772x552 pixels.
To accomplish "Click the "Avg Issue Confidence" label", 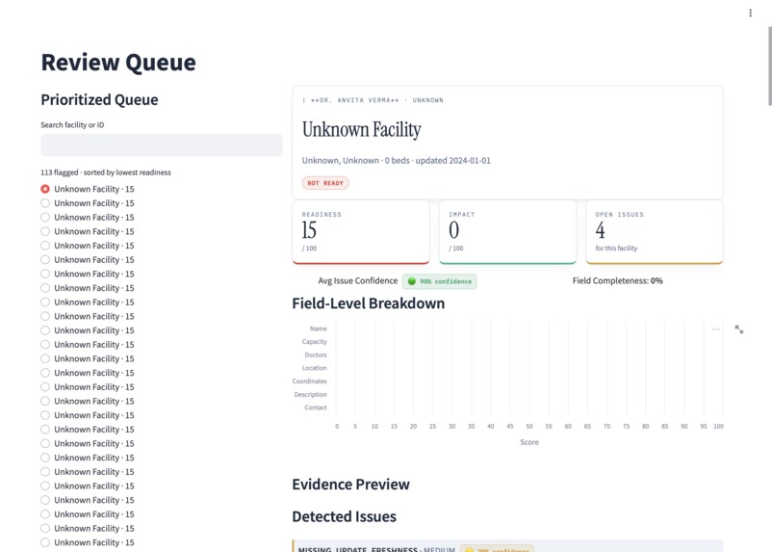I will pos(358,281).
